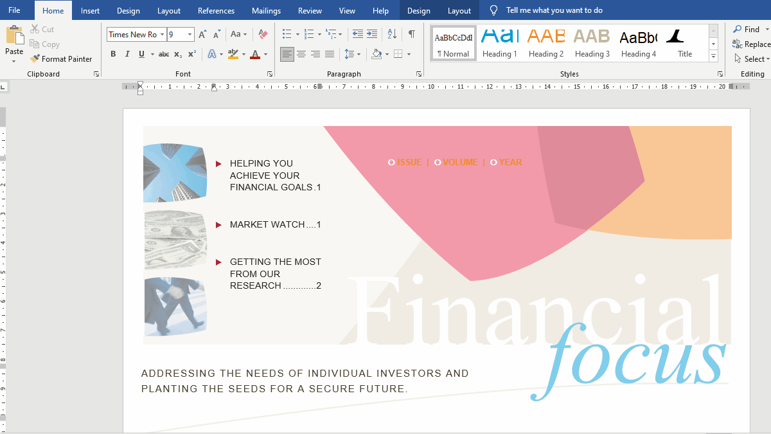Click the Clear All Formatting icon

[263, 33]
